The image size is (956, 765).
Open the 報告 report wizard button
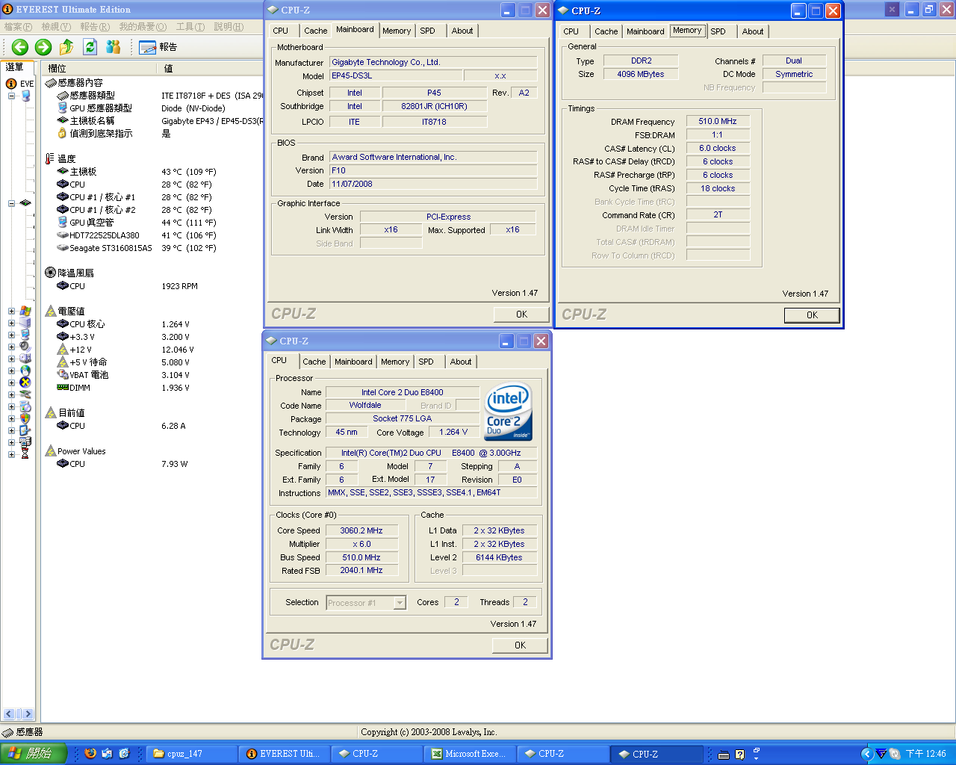(158, 47)
